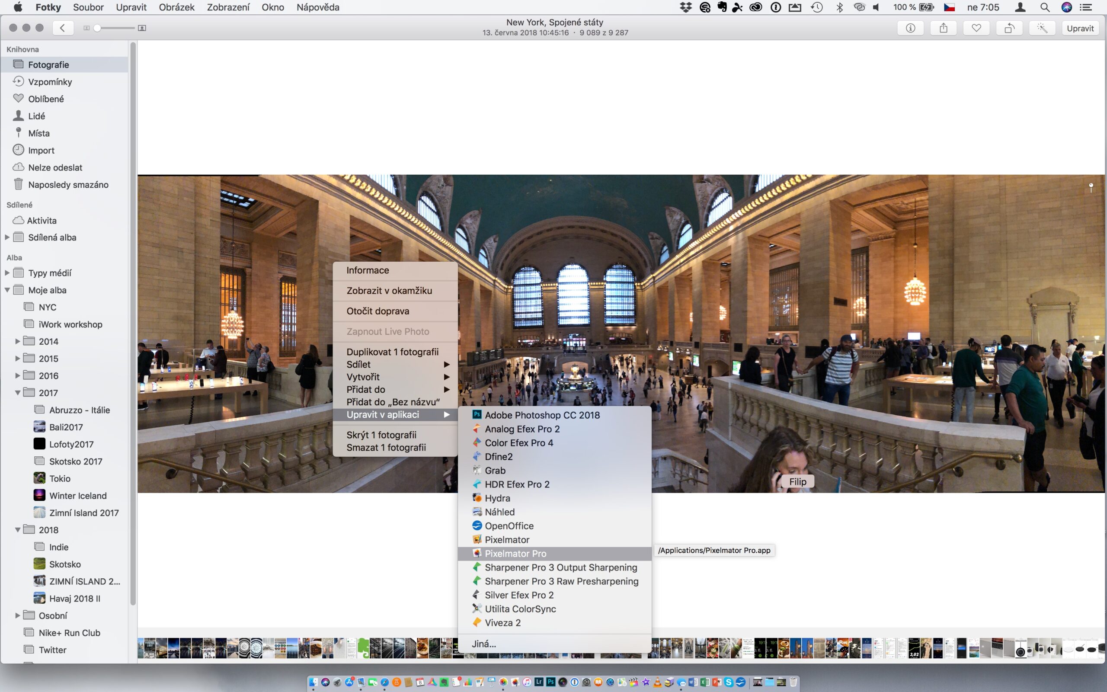Screen dimensions: 1107x692
Task: Choose Jiná… at the submenu bottom
Action: click(484, 644)
